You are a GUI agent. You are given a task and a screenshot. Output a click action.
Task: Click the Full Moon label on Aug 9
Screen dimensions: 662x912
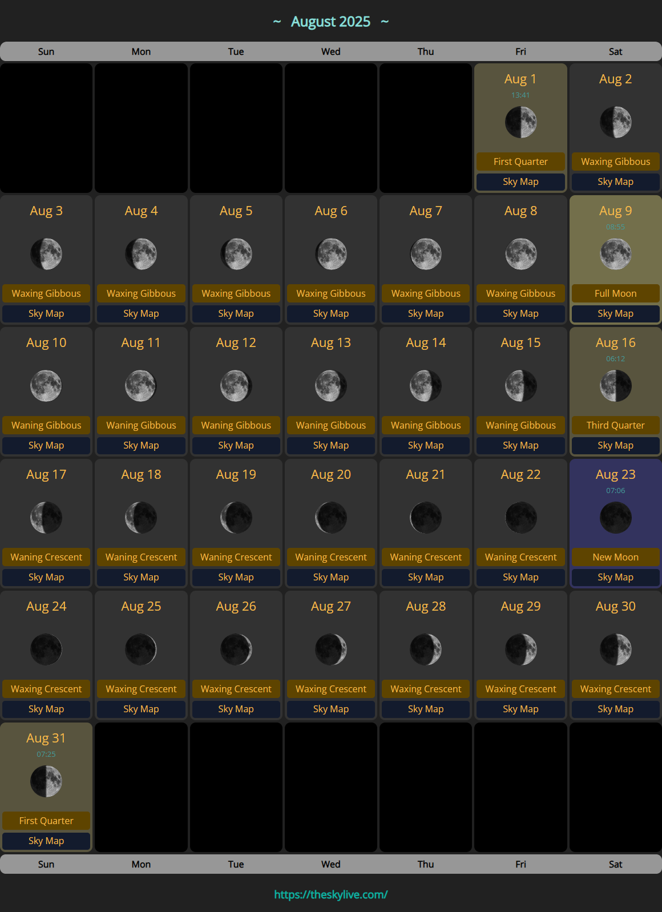615,293
